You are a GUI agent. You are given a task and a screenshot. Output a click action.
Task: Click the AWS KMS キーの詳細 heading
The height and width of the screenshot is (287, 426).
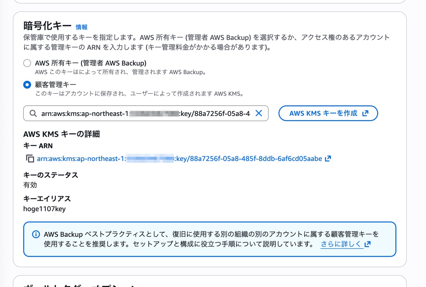(61, 134)
